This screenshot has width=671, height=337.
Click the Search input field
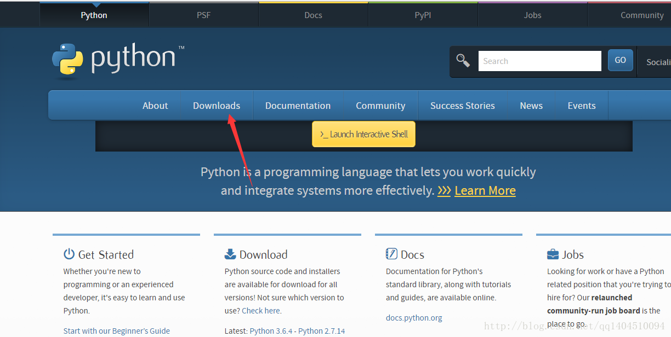point(540,61)
